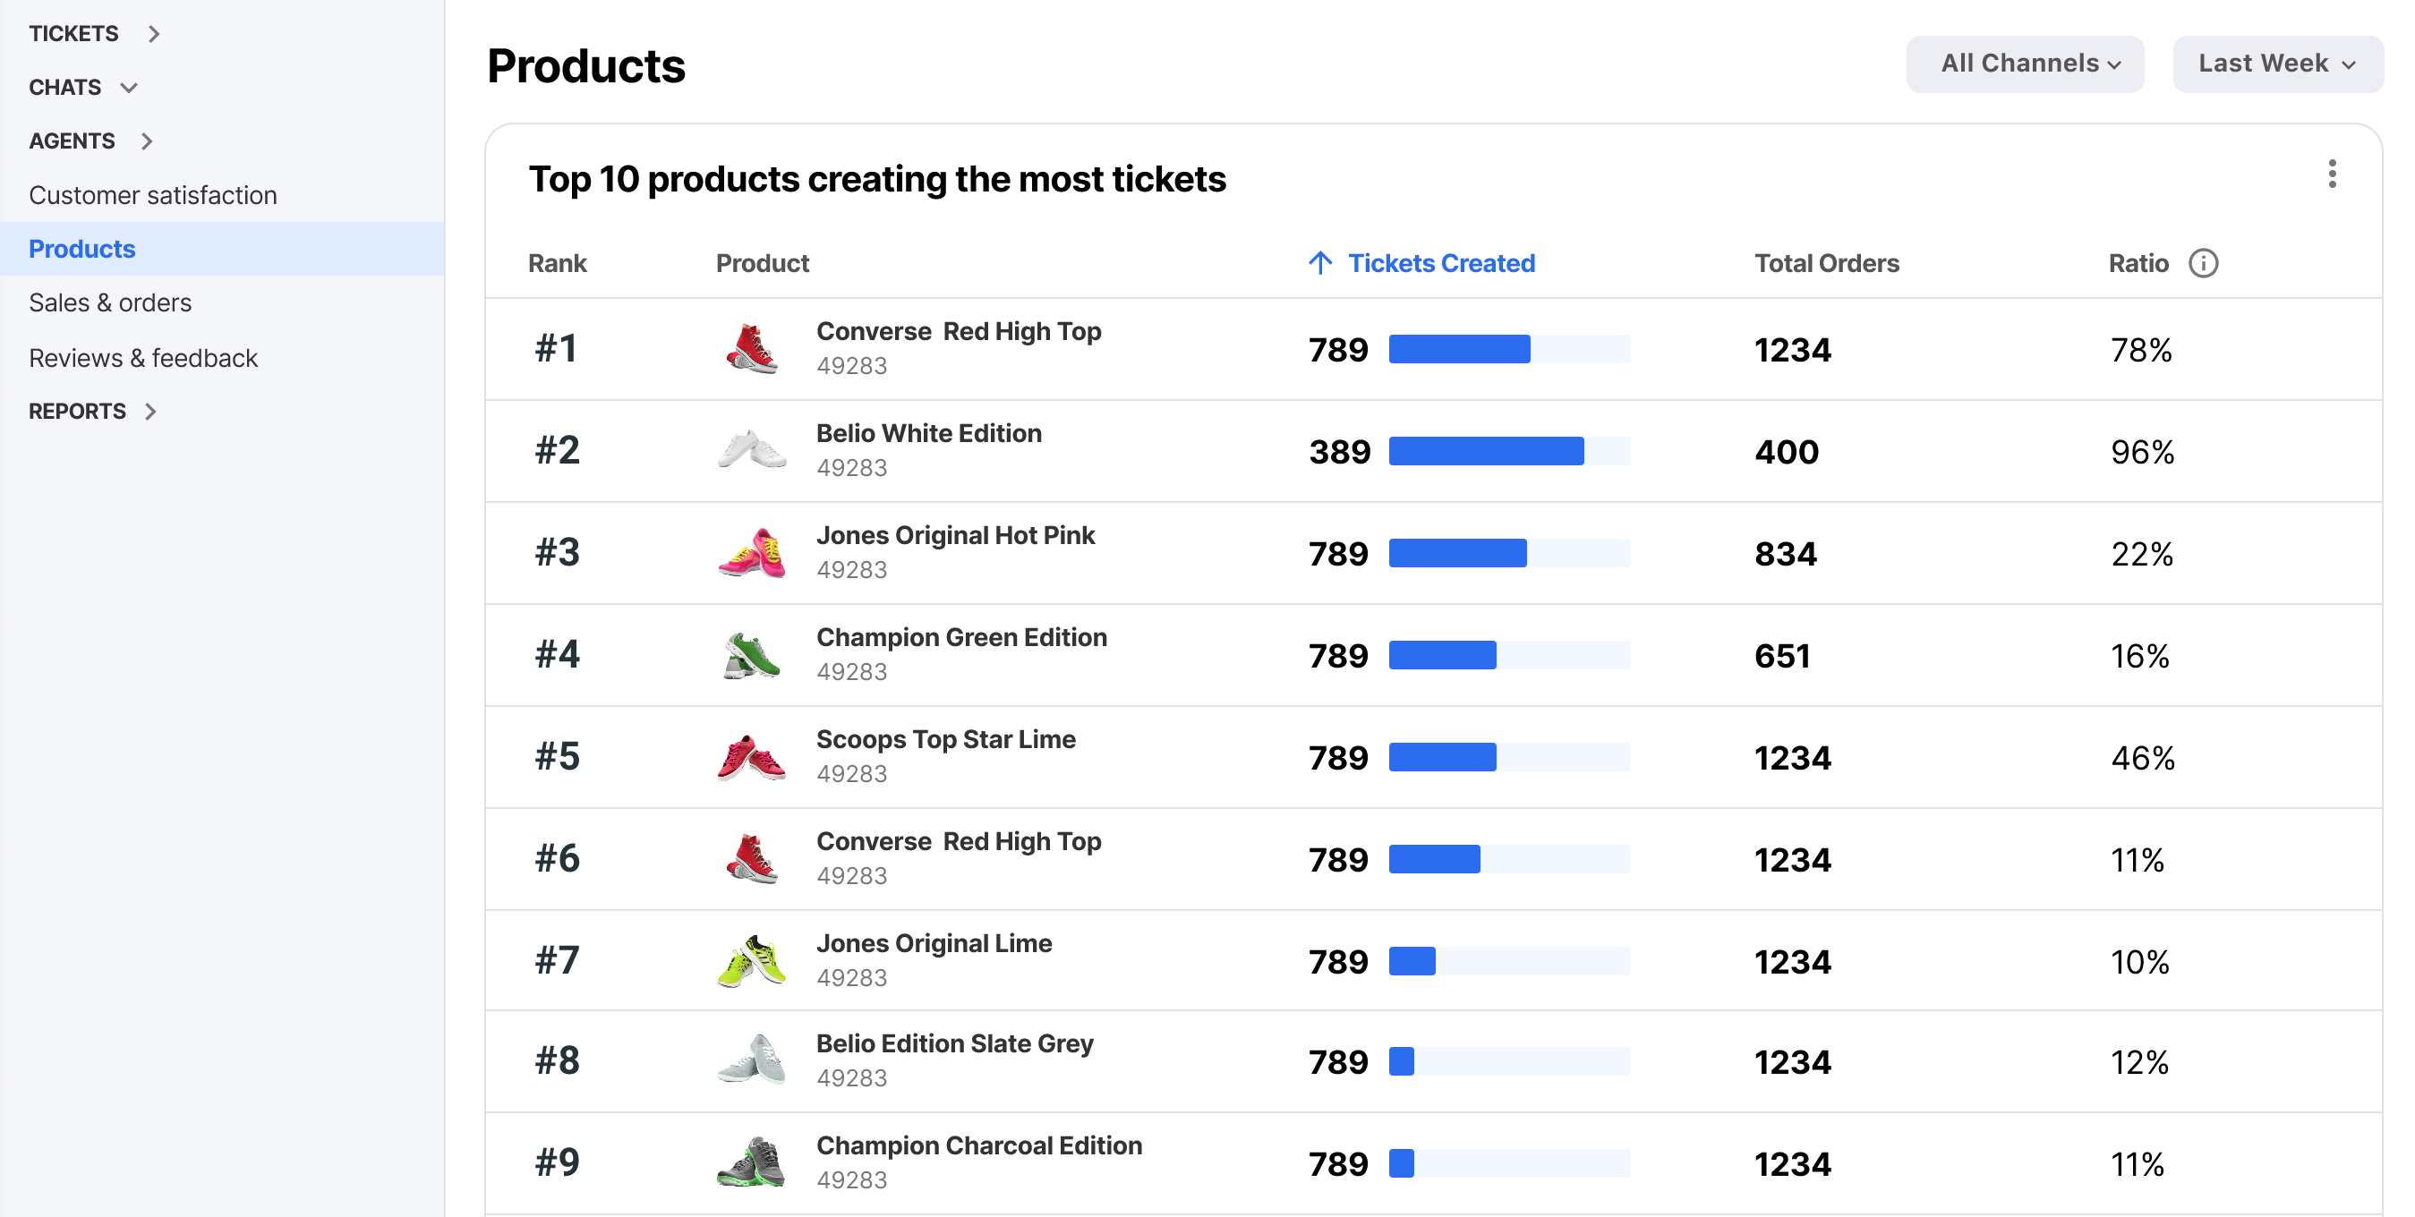Click the AGENTS sidebar heading

tap(72, 141)
